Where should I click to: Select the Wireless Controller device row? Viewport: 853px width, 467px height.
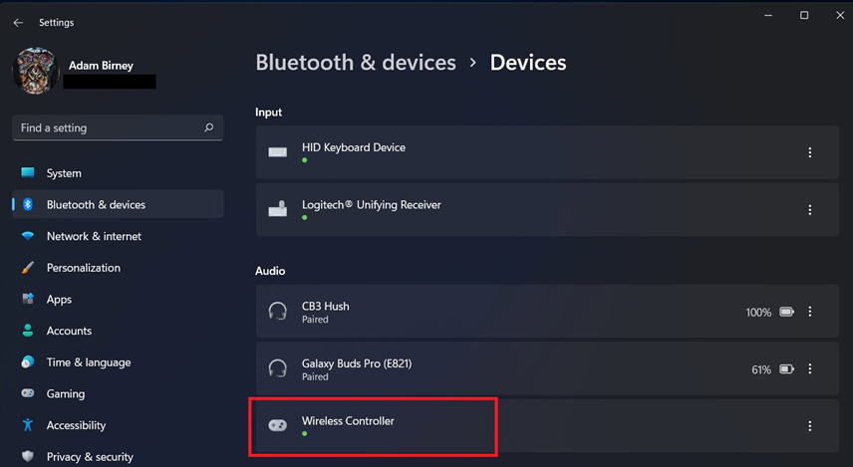click(x=547, y=426)
